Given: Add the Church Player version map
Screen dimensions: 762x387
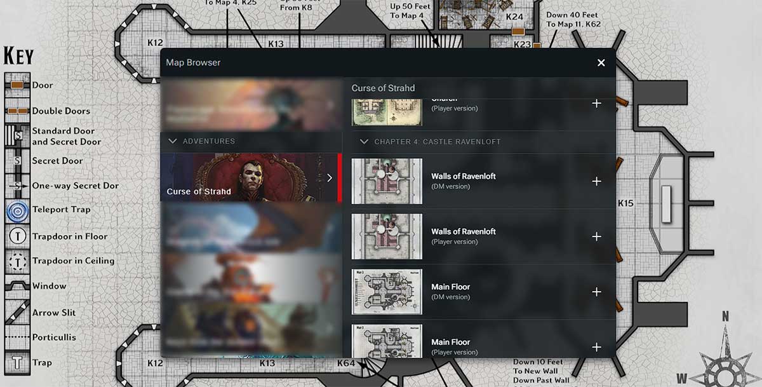Looking at the screenshot, I should tap(596, 103).
